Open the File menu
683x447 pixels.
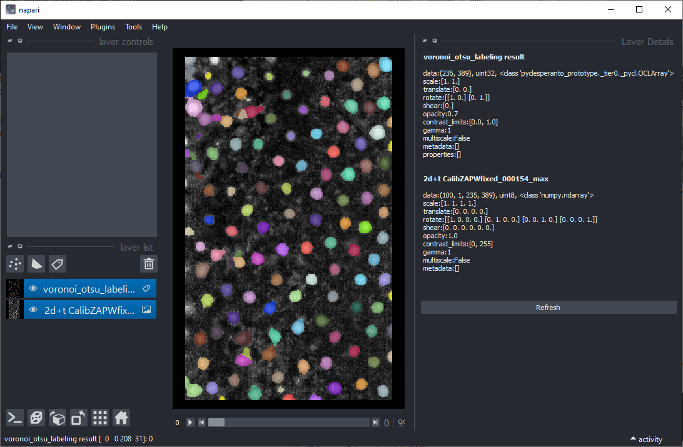click(12, 27)
